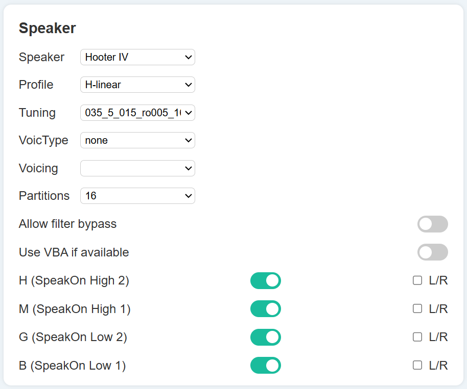Open the Profile dropdown showing H-linear
467x389 pixels.
coord(137,85)
